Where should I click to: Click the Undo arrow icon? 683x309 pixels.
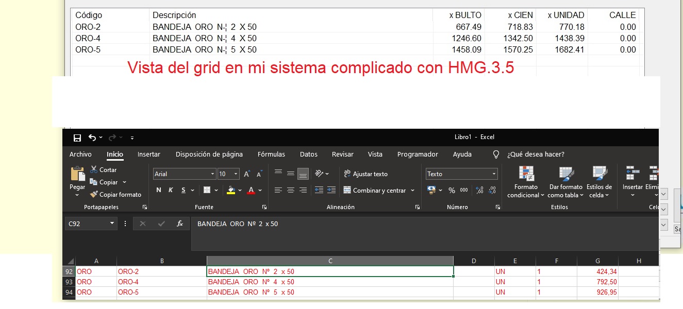pos(92,138)
